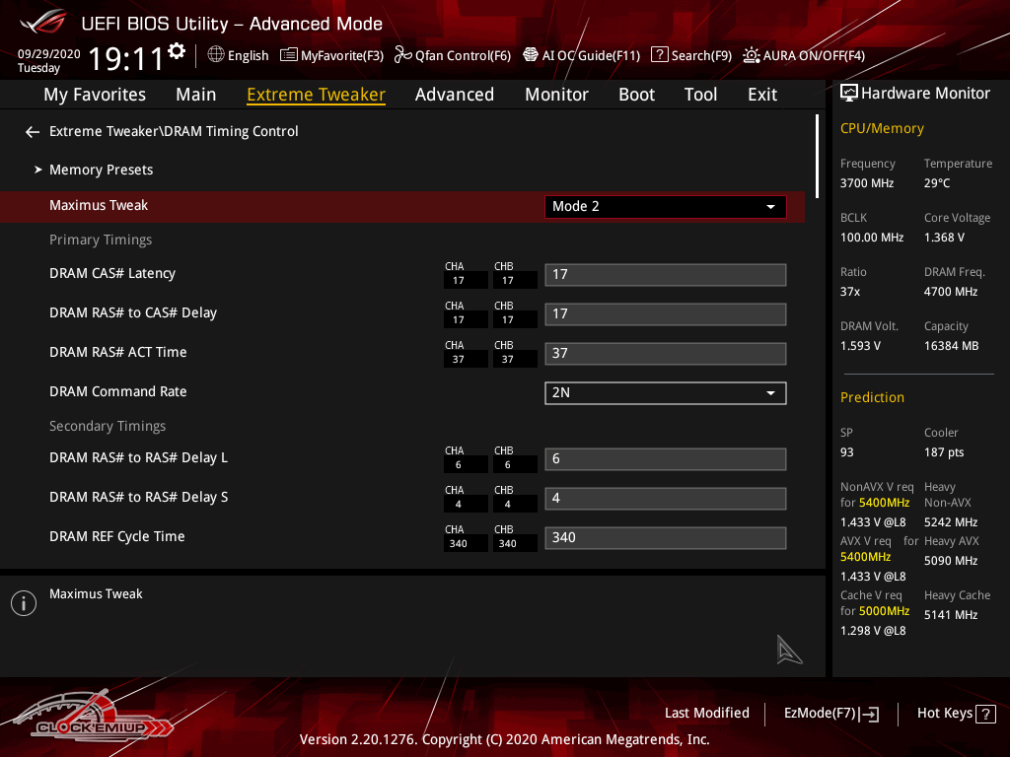The image size is (1010, 757).
Task: Click the back arrow beside Extreme Tweaker path
Action: pyautogui.click(x=33, y=132)
